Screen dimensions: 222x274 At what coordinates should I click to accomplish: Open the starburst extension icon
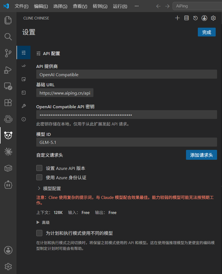[8, 152]
